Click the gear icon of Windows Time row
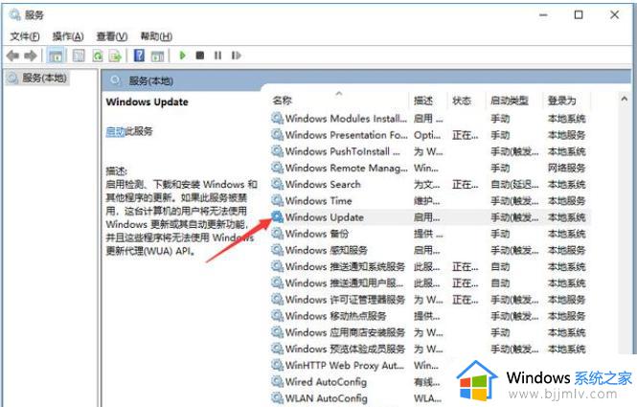This screenshot has height=407, width=637. [x=278, y=200]
